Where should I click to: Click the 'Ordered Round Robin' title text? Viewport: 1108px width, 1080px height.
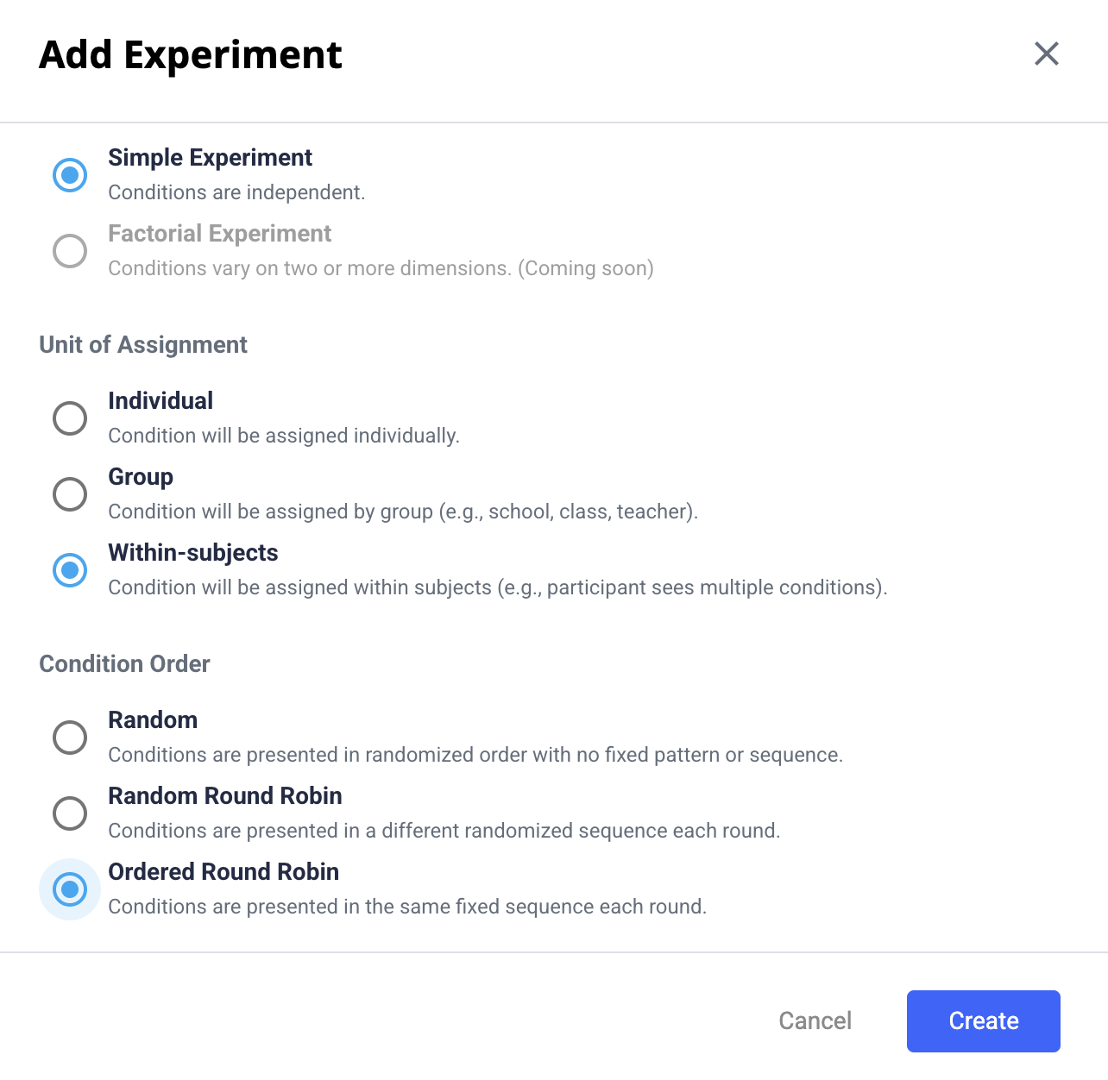pyautogui.click(x=223, y=872)
